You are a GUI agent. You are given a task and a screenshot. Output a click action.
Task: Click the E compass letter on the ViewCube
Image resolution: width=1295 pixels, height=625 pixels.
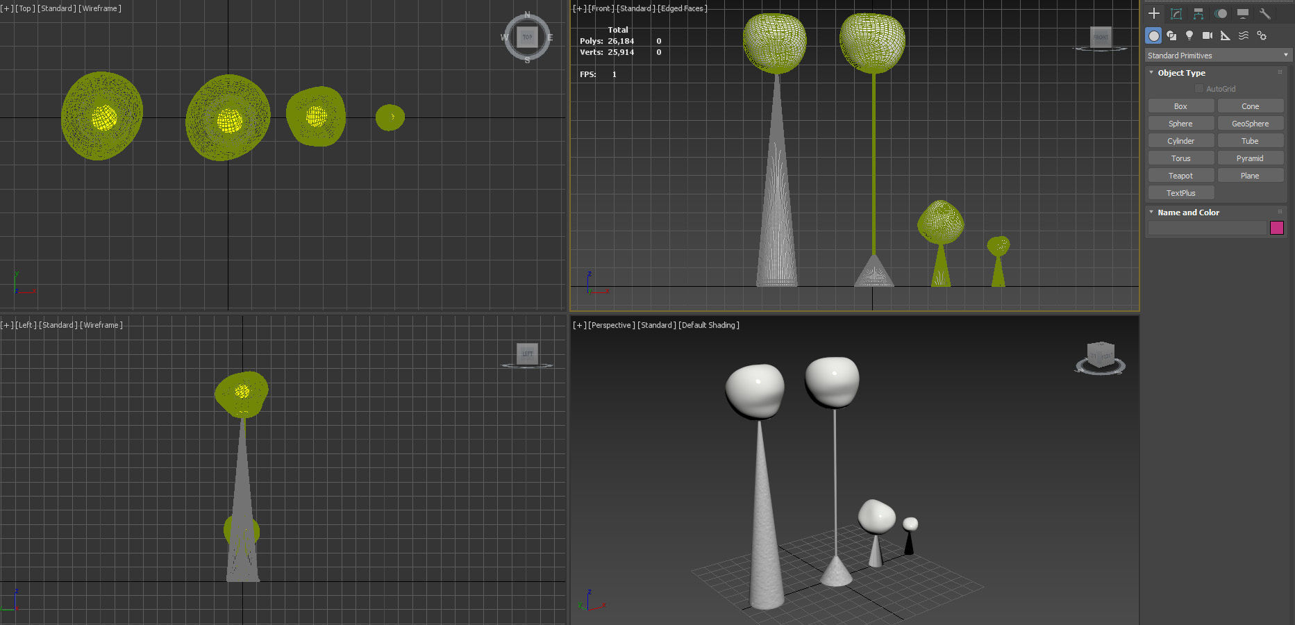point(550,37)
